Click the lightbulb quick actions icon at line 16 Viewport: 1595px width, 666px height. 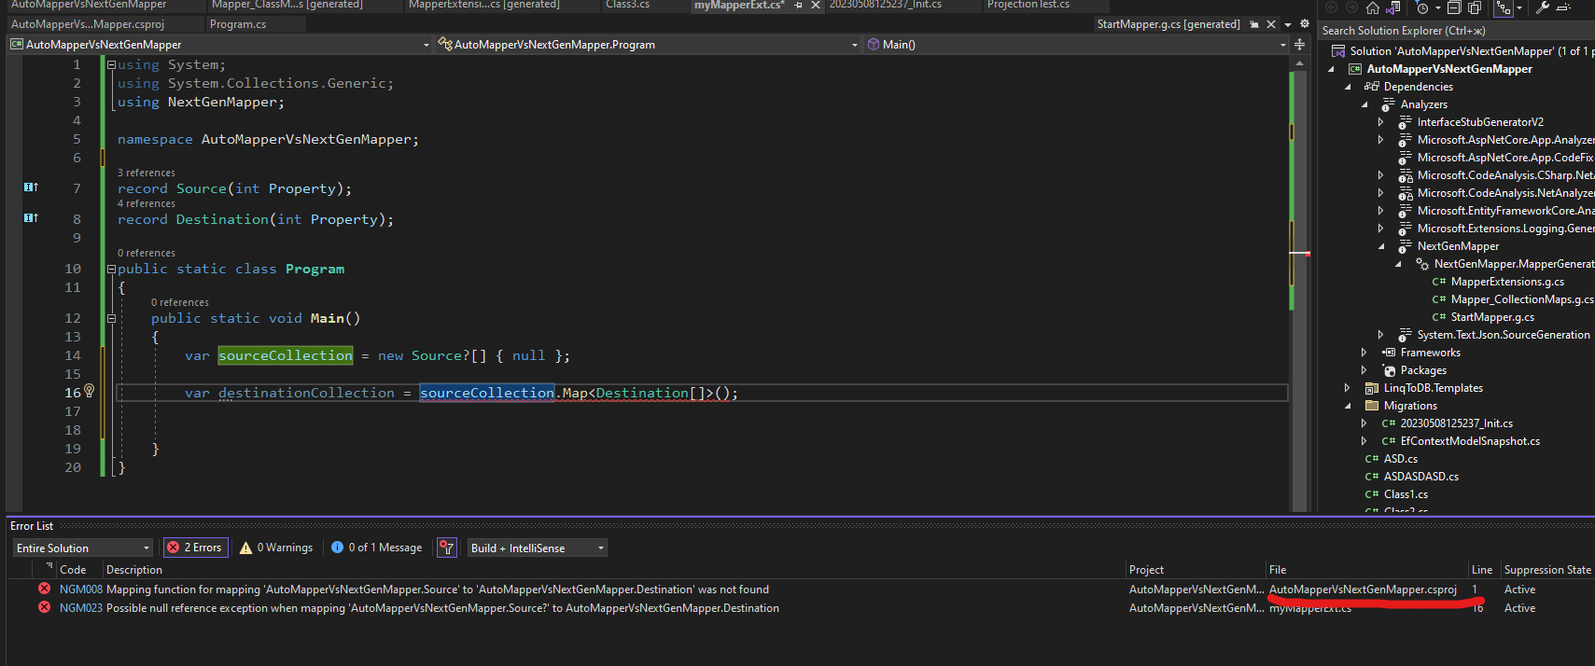click(x=90, y=391)
